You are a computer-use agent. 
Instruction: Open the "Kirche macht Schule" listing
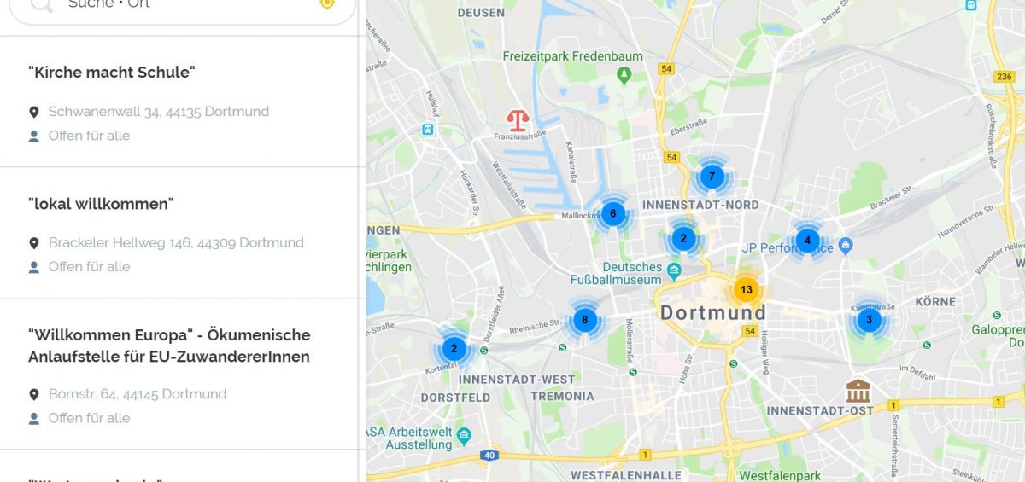pos(179,102)
